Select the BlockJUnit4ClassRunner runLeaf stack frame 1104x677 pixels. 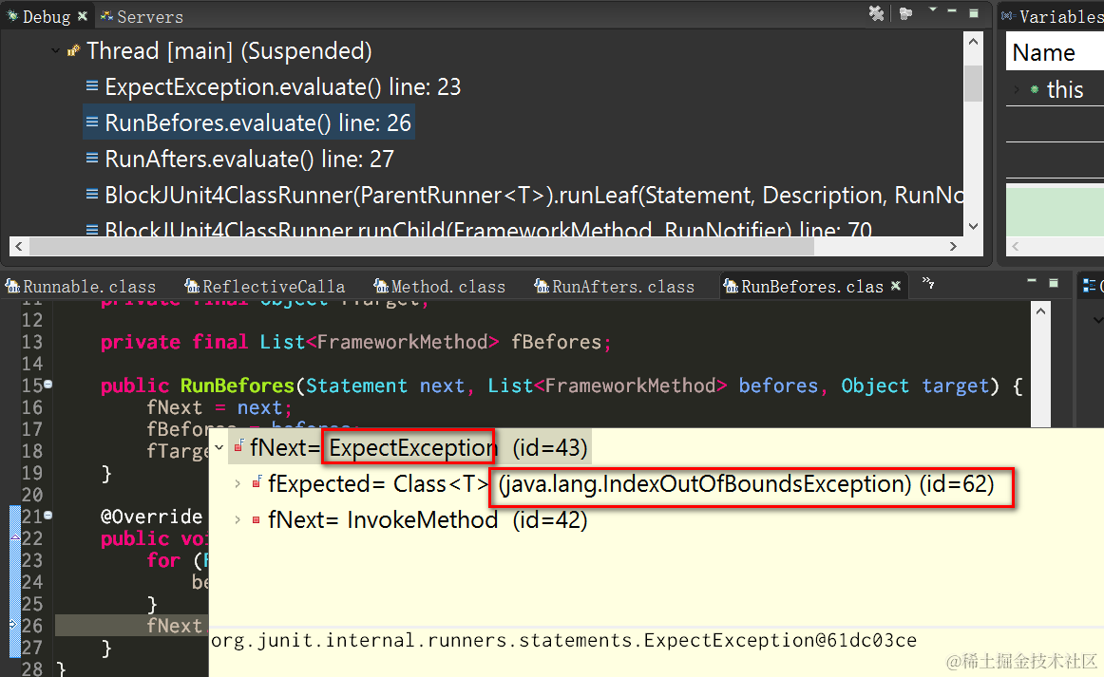coord(534,195)
